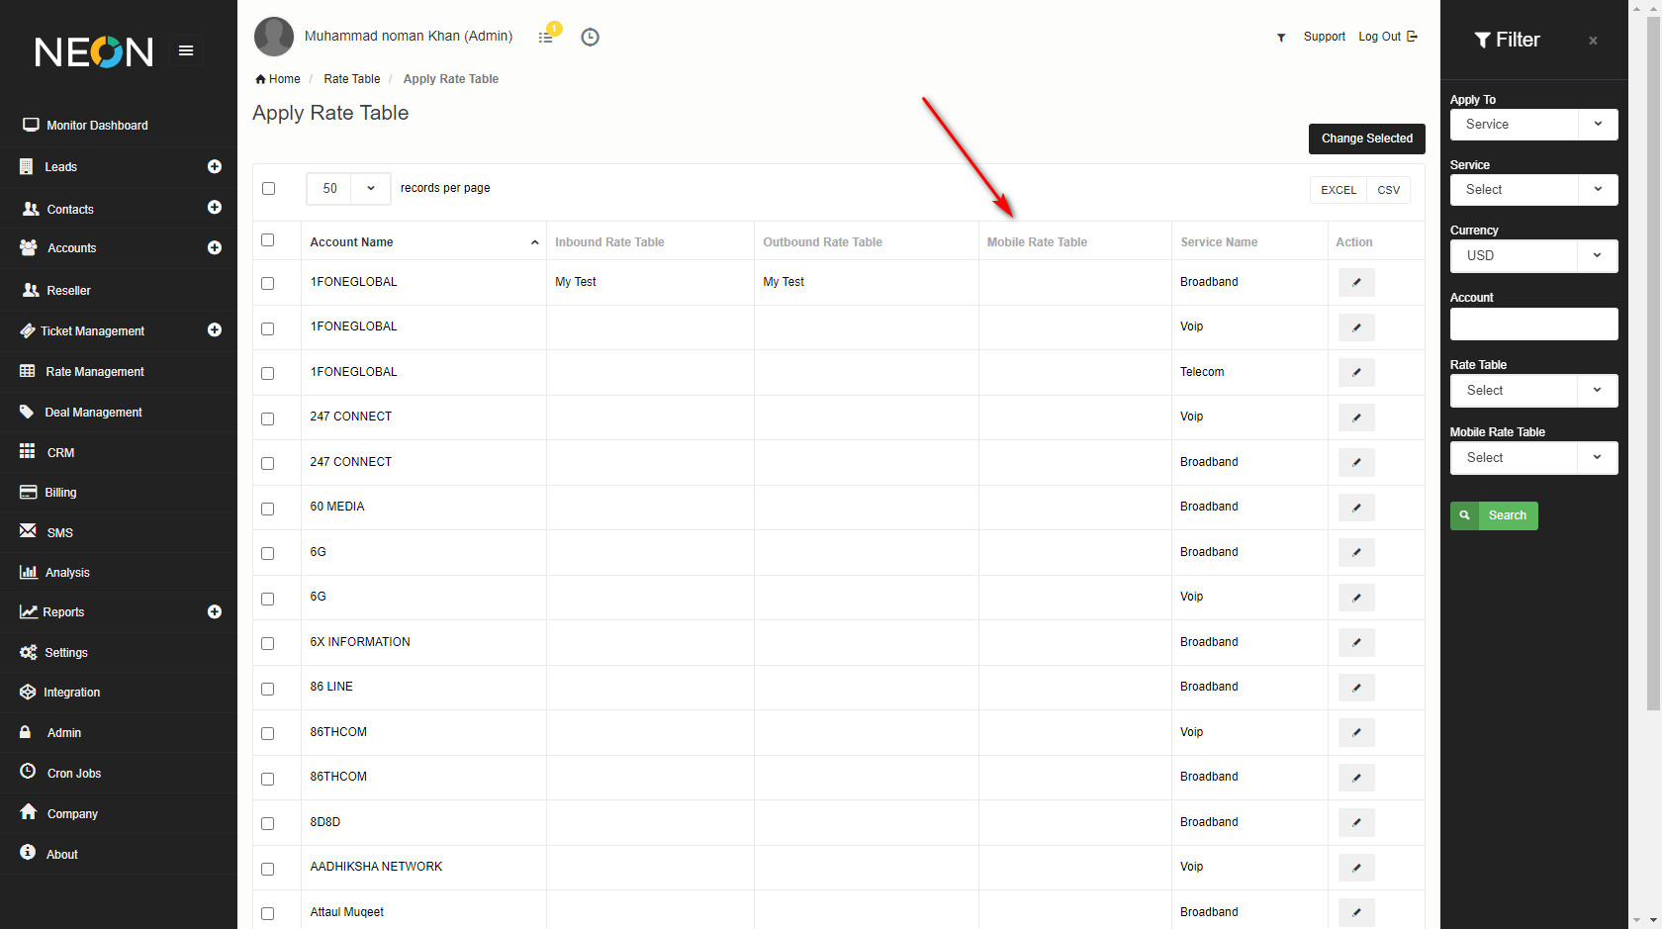Close the Filter panel with the X icon
The width and height of the screenshot is (1662, 929).
tap(1593, 41)
